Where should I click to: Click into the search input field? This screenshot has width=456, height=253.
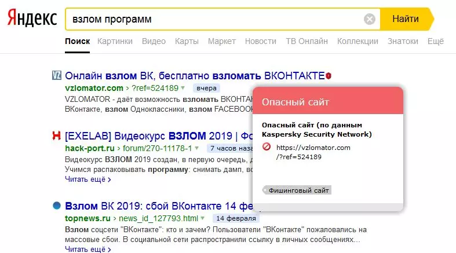click(x=214, y=19)
